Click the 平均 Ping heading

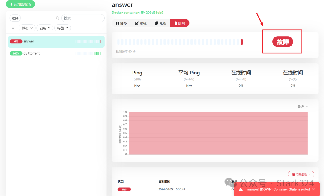189,73
